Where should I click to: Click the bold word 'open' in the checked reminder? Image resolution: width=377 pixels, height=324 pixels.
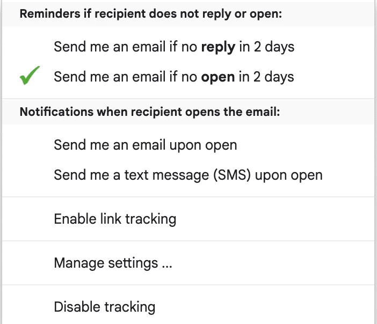(218, 78)
